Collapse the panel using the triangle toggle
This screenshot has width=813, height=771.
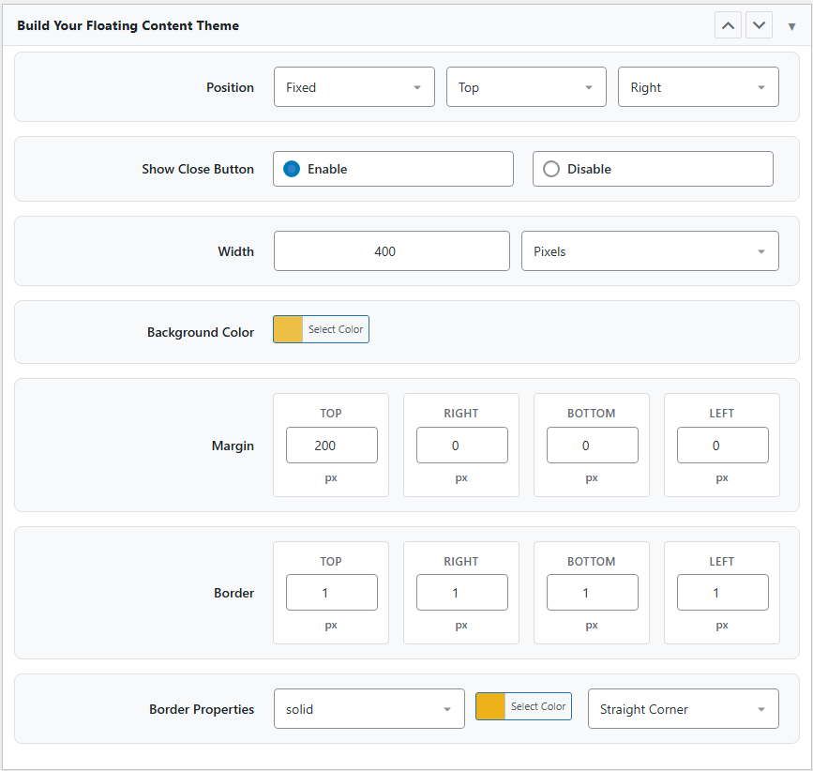[791, 25]
